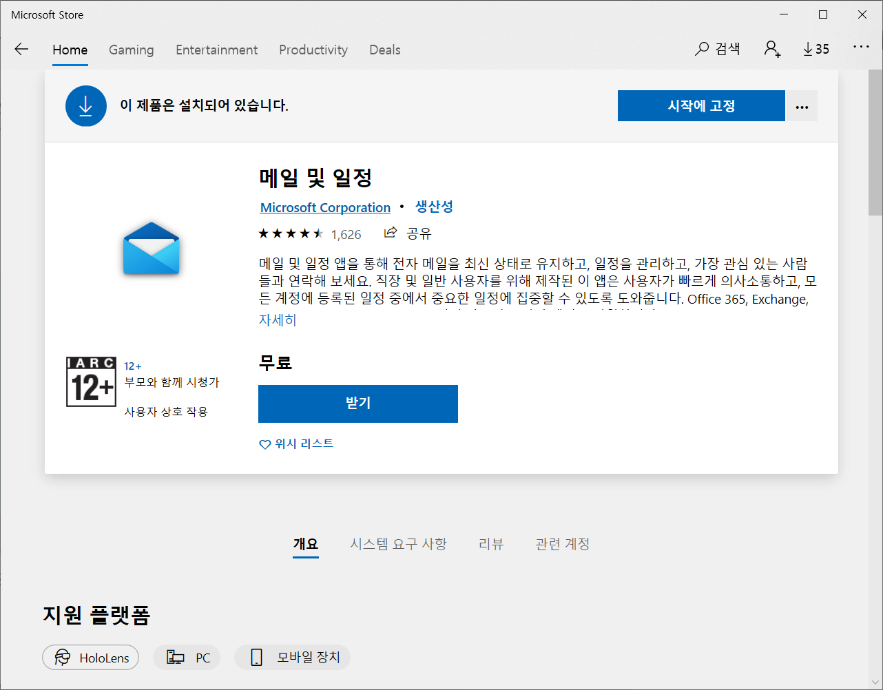Open the See more menu in top bar
This screenshot has height=690, width=883.
coord(861,48)
